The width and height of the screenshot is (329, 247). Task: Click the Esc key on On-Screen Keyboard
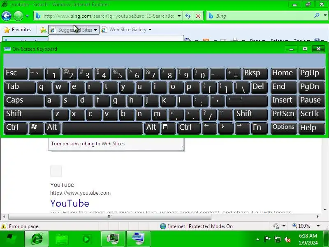click(x=16, y=74)
